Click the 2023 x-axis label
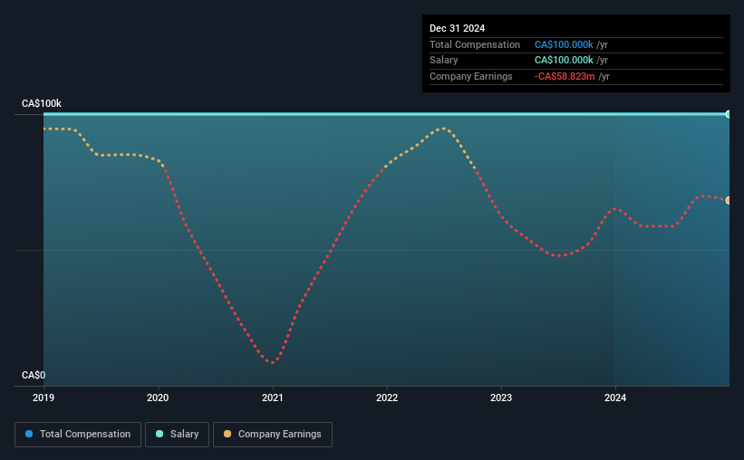The width and height of the screenshot is (744, 460). (x=501, y=398)
